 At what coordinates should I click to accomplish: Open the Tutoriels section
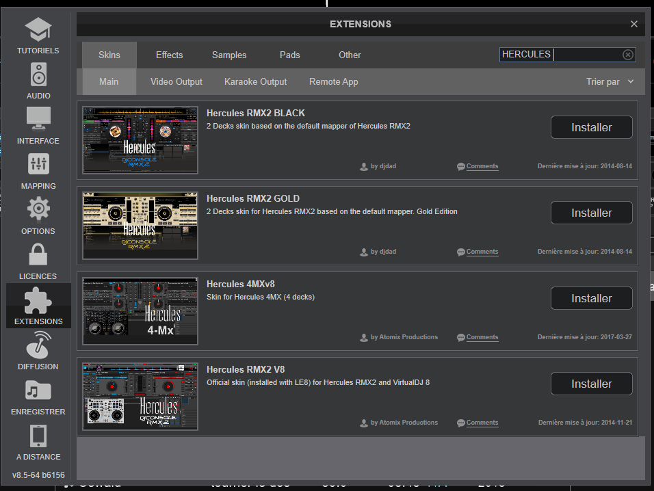pyautogui.click(x=38, y=30)
